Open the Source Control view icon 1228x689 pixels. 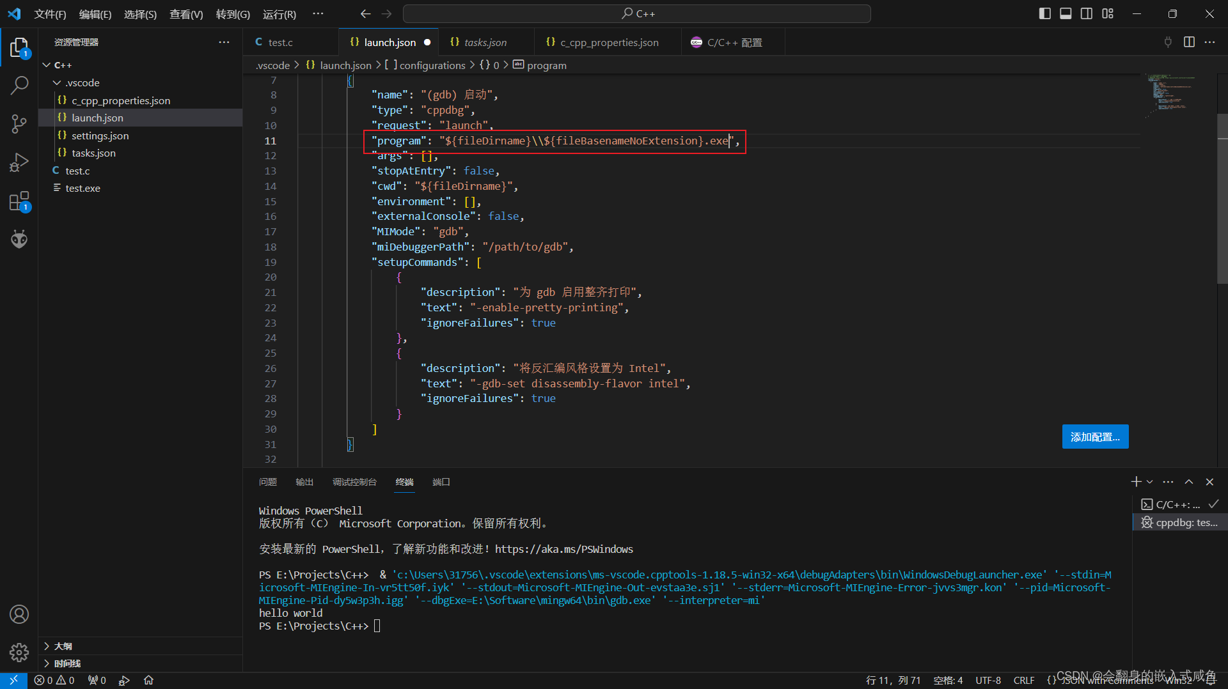click(19, 124)
